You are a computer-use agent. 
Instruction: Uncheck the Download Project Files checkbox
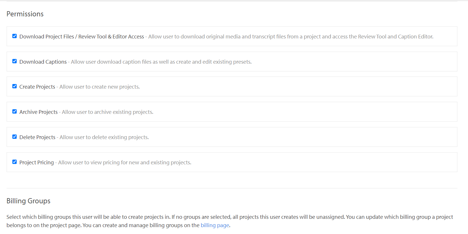tap(14, 36)
